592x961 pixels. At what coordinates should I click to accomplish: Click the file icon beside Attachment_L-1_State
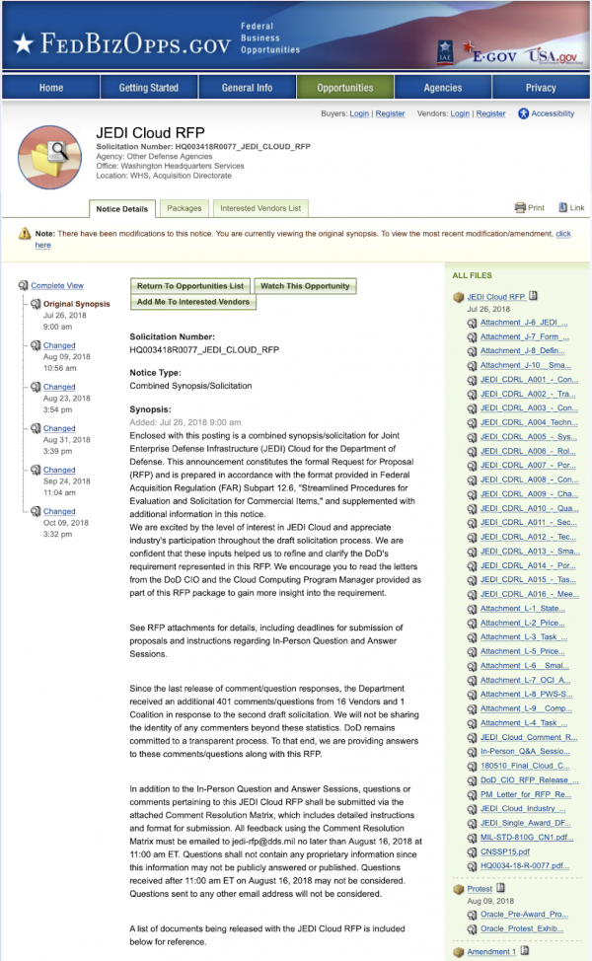click(x=472, y=609)
